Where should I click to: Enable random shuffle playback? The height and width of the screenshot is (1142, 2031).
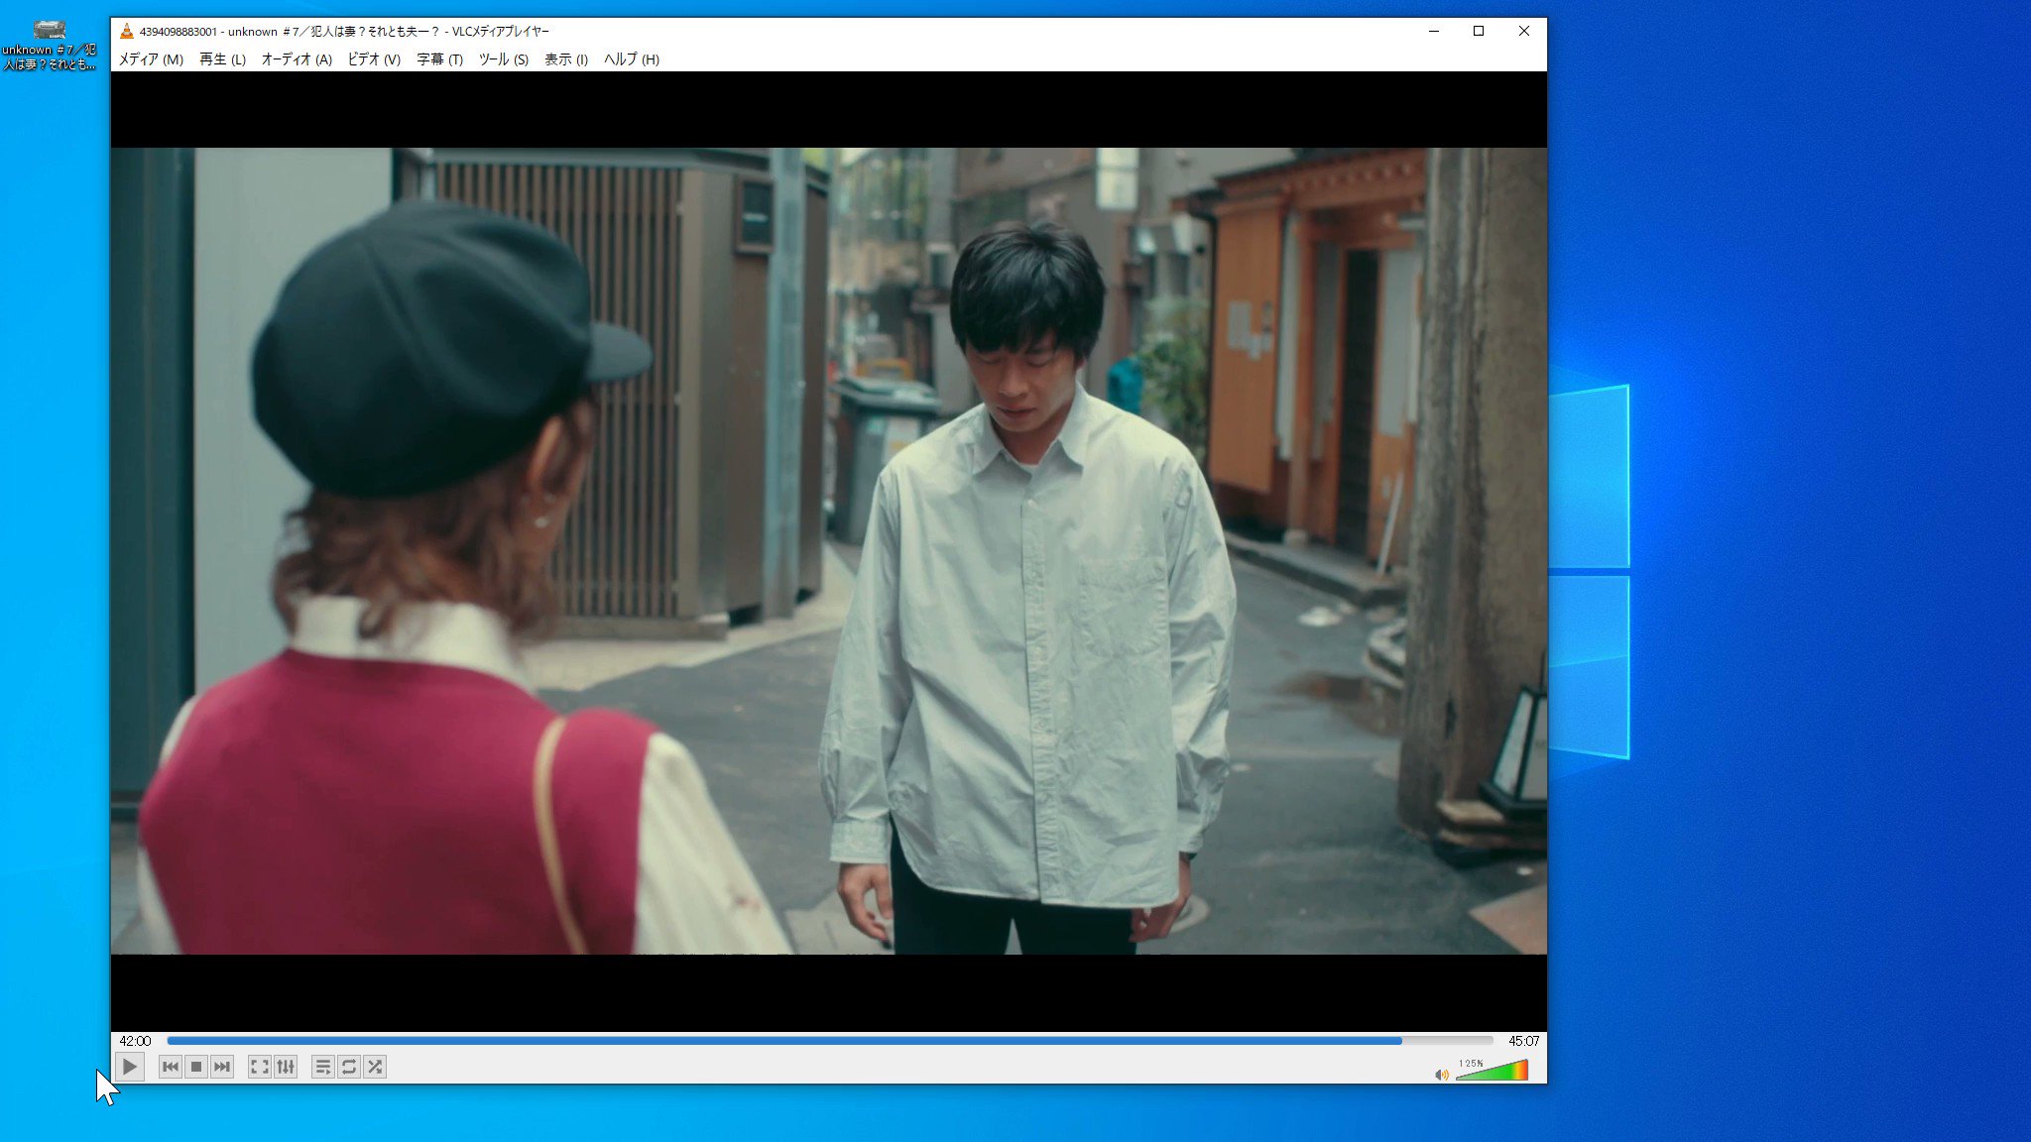click(x=376, y=1067)
